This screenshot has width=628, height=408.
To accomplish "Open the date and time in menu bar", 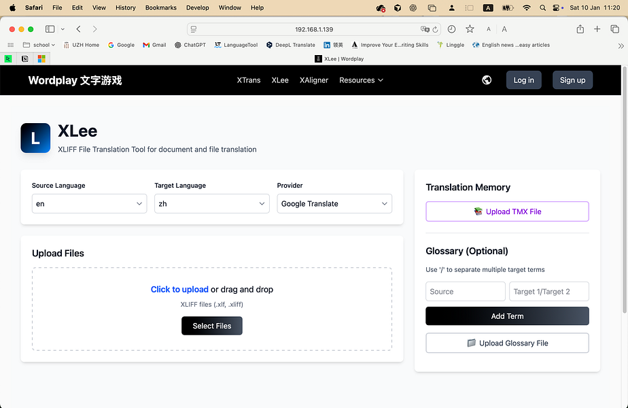I will click(x=595, y=7).
